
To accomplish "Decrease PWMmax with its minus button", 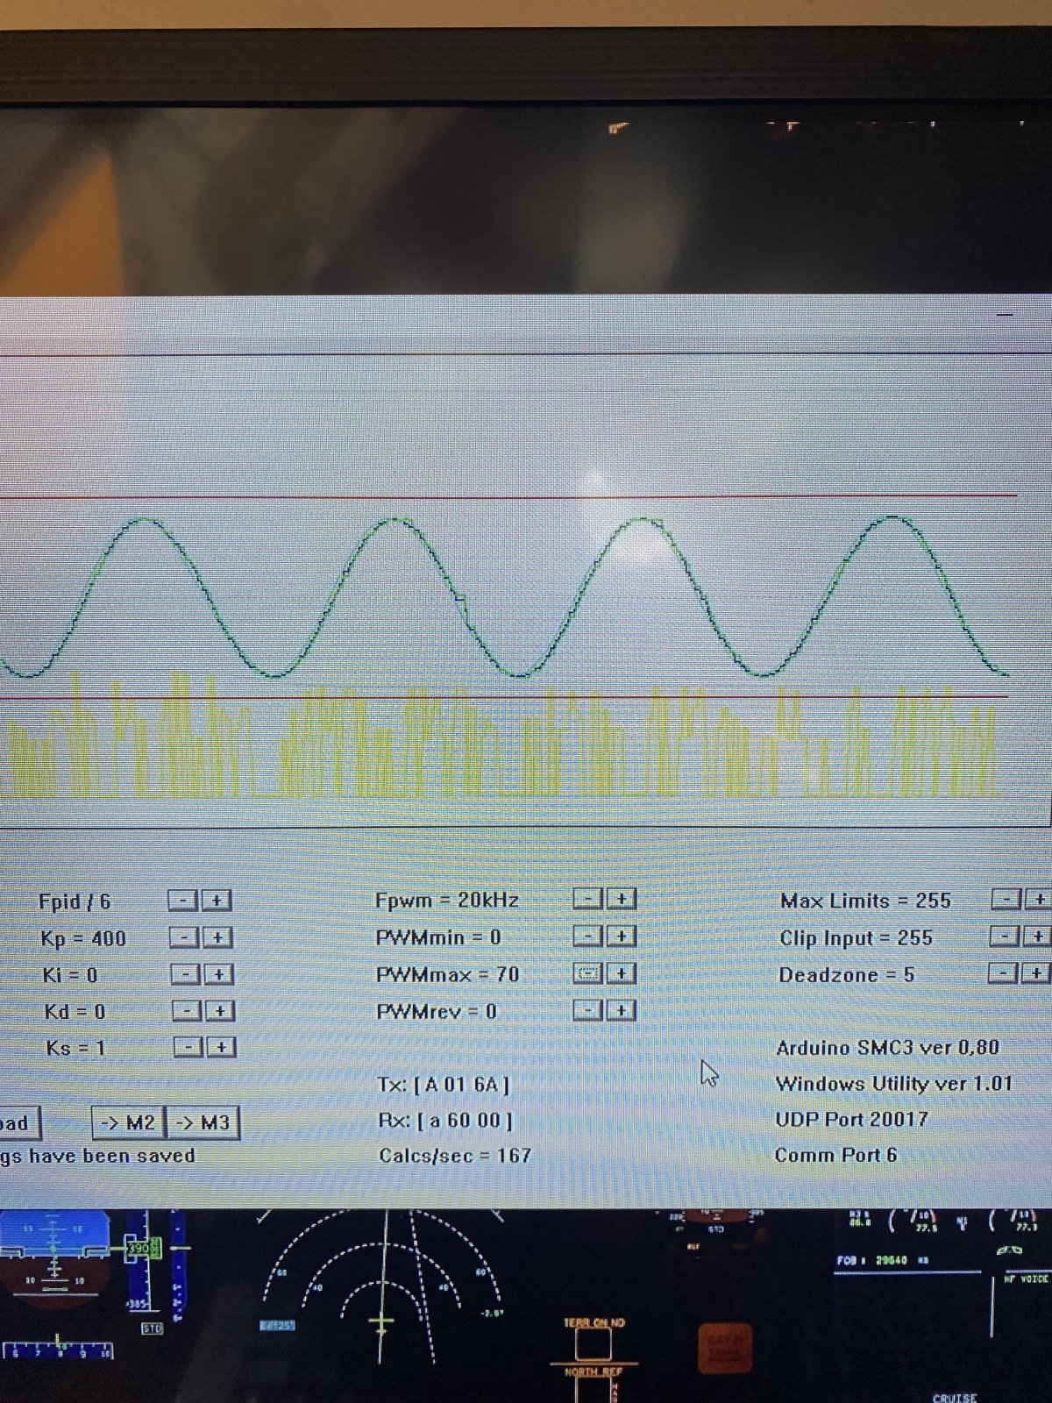I will 588,973.
